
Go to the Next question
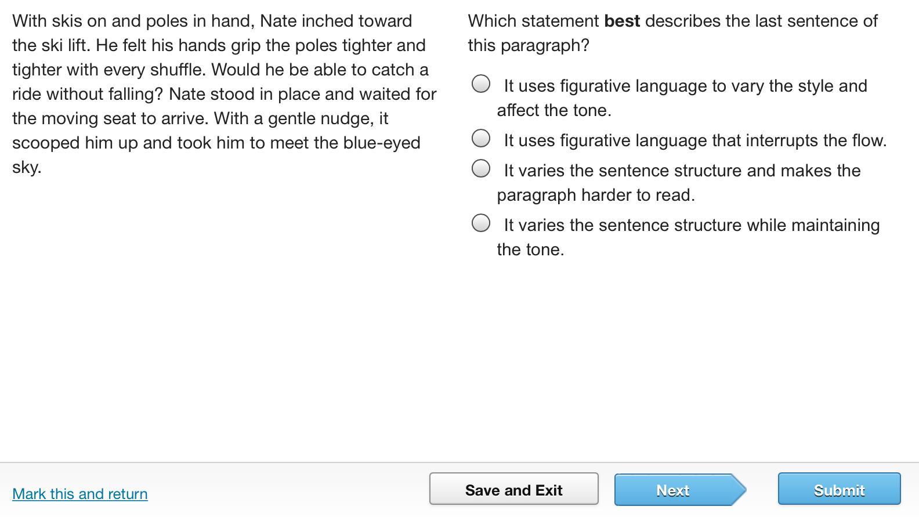coord(673,490)
